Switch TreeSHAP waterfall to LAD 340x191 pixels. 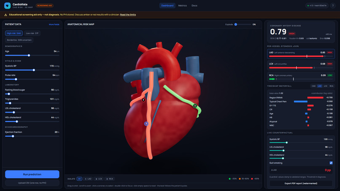319,86
